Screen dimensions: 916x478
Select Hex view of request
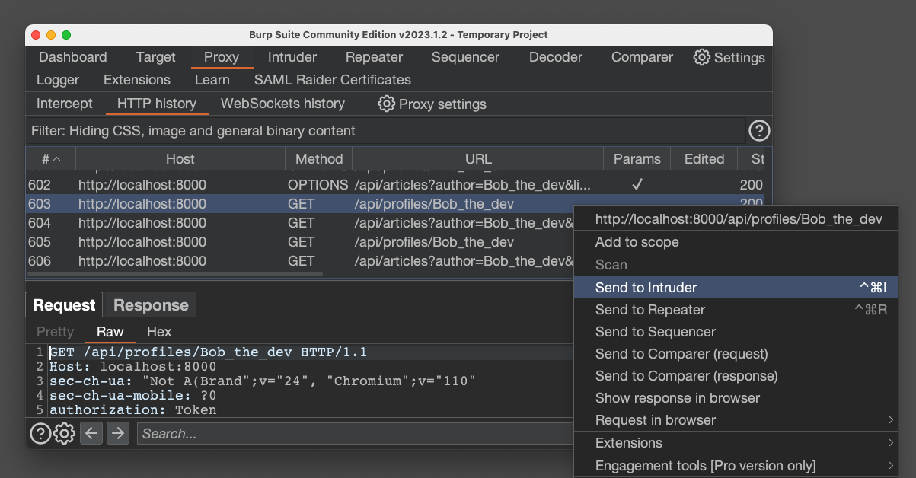[x=159, y=332]
